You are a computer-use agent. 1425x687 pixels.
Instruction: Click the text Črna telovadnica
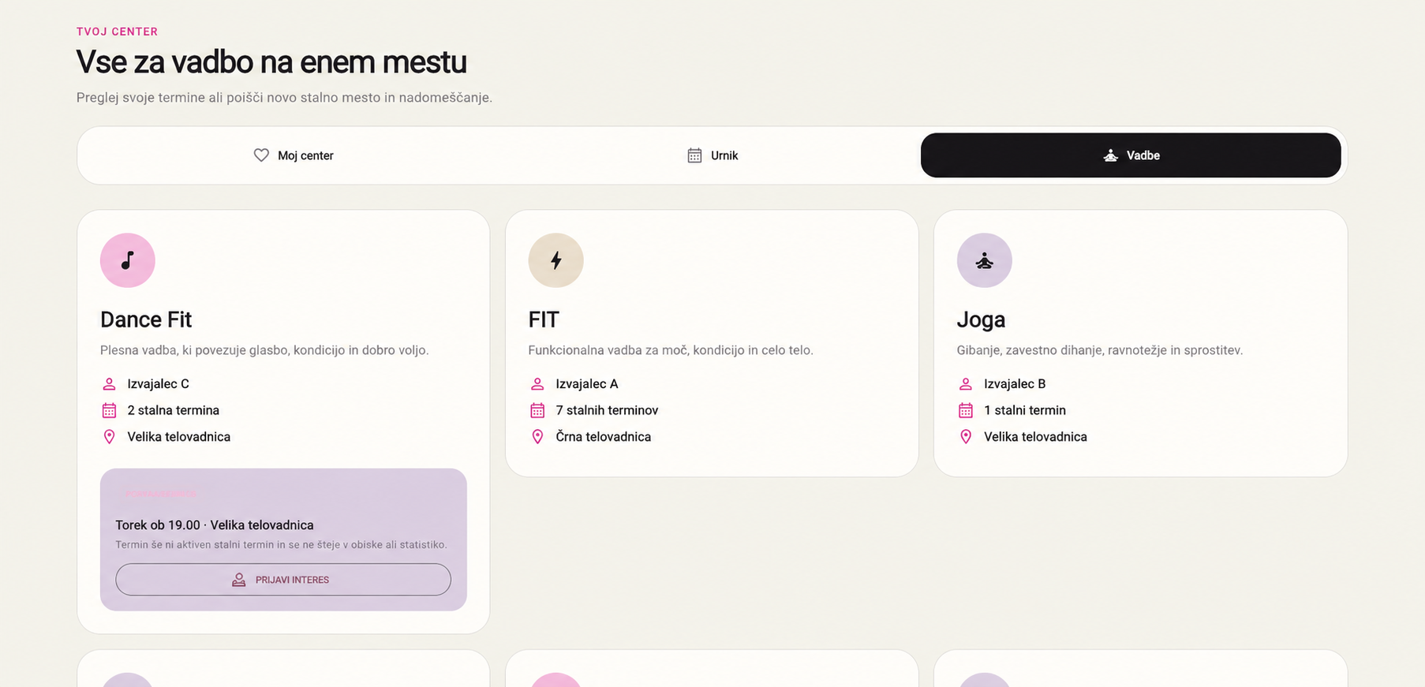[x=604, y=437]
